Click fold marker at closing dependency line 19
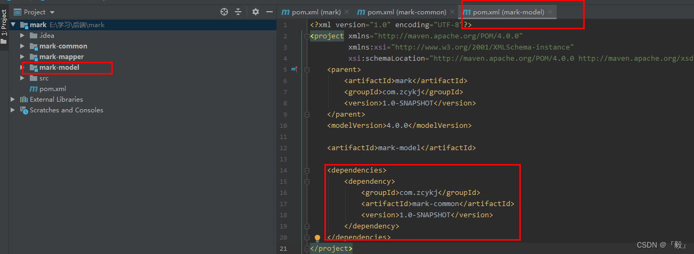 307,226
